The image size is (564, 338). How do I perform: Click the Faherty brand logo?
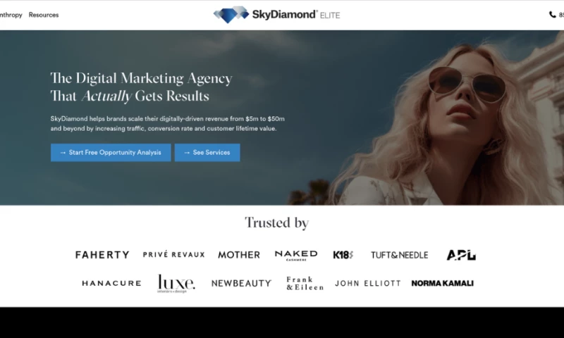[x=102, y=255]
